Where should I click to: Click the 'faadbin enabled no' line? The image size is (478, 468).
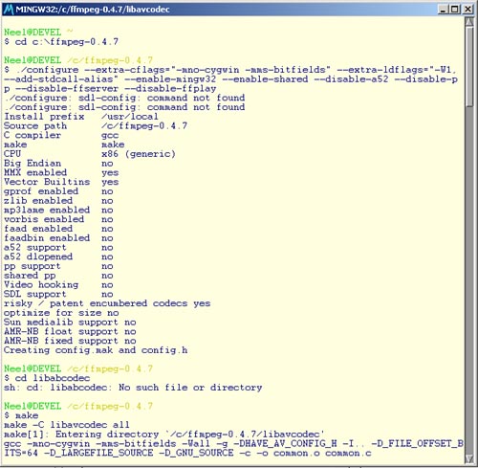[x=58, y=238]
